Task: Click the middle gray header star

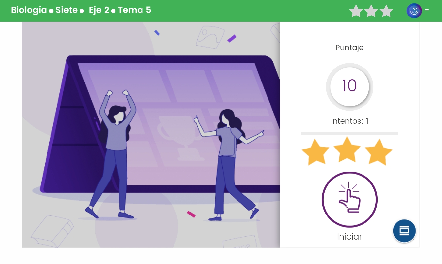Action: [x=371, y=11]
